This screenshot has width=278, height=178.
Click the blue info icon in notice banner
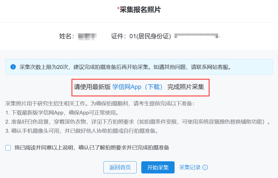13,67
